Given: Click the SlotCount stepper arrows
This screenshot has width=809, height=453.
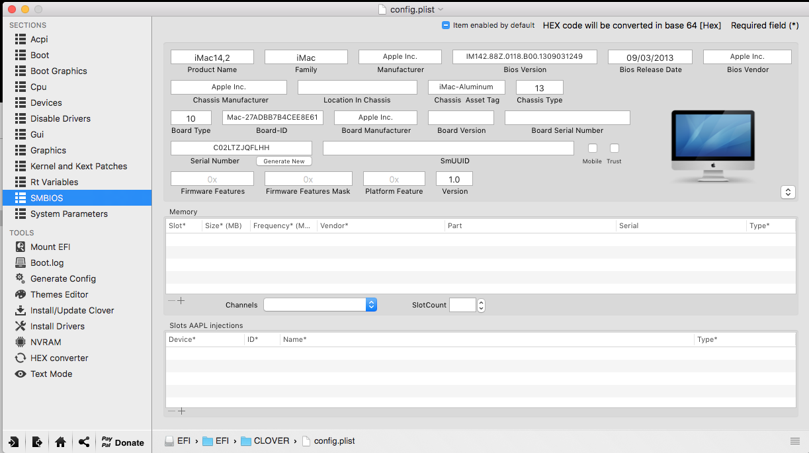Looking at the screenshot, I should 481,305.
